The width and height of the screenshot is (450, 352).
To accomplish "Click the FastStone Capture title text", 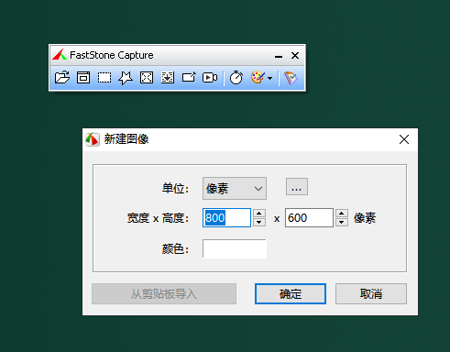I will pos(112,55).
